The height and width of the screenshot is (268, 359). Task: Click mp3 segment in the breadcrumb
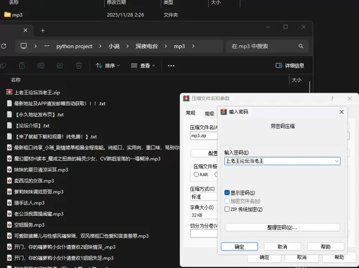click(179, 46)
